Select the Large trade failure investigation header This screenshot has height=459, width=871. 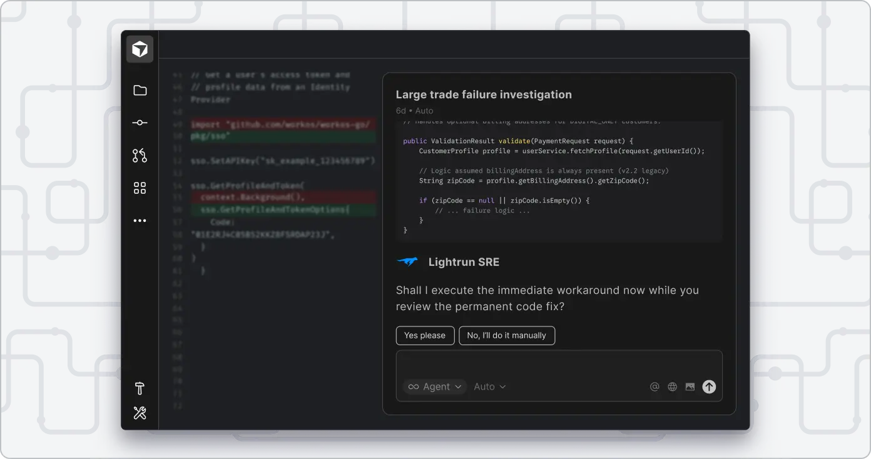(x=483, y=94)
